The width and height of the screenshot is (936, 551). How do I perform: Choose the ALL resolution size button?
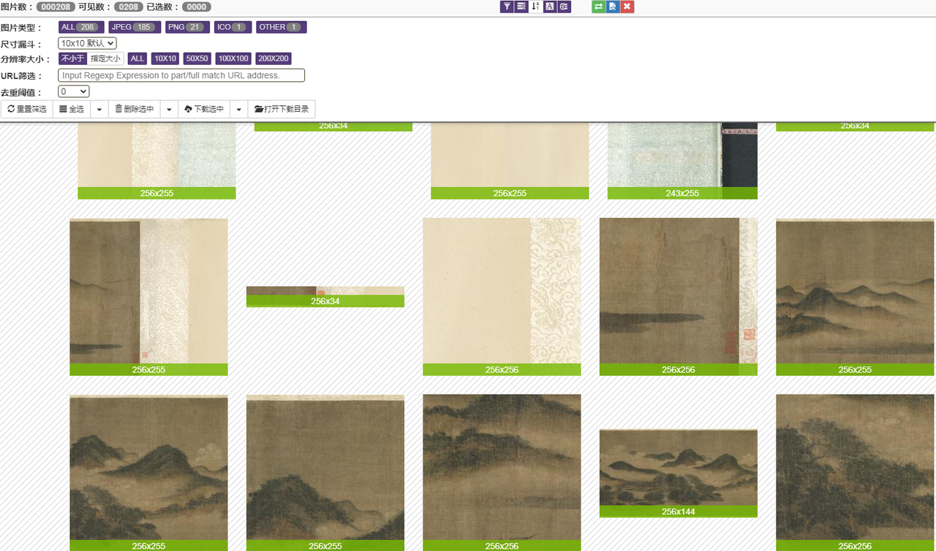pos(137,58)
